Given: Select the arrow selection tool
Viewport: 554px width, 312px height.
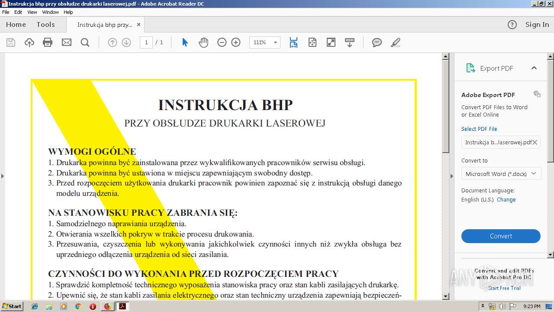Looking at the screenshot, I should point(185,42).
